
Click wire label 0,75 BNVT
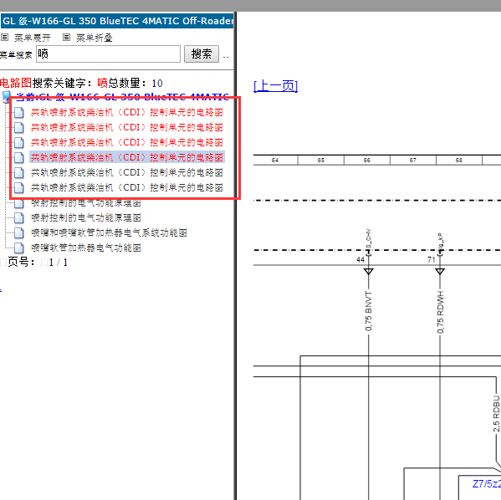[x=368, y=311]
